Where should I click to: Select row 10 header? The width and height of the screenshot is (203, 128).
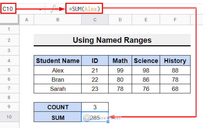point(10,117)
